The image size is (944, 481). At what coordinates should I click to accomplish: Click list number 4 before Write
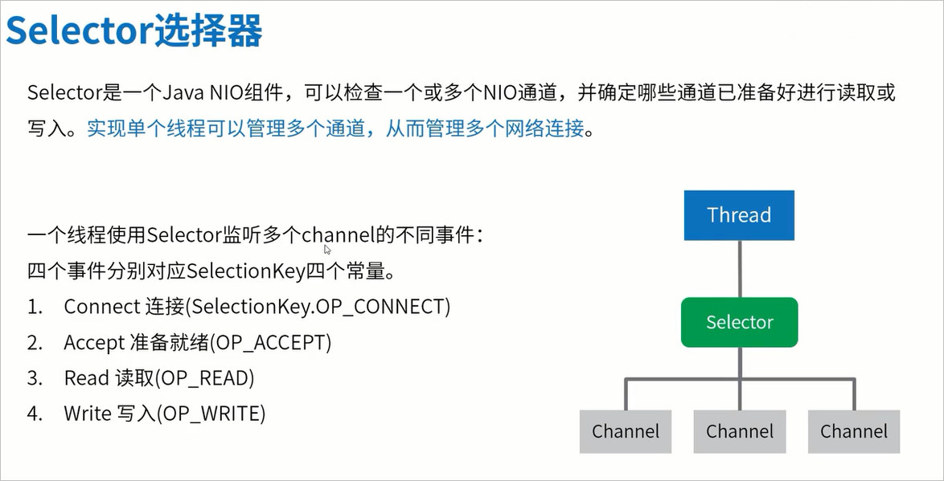(35, 414)
